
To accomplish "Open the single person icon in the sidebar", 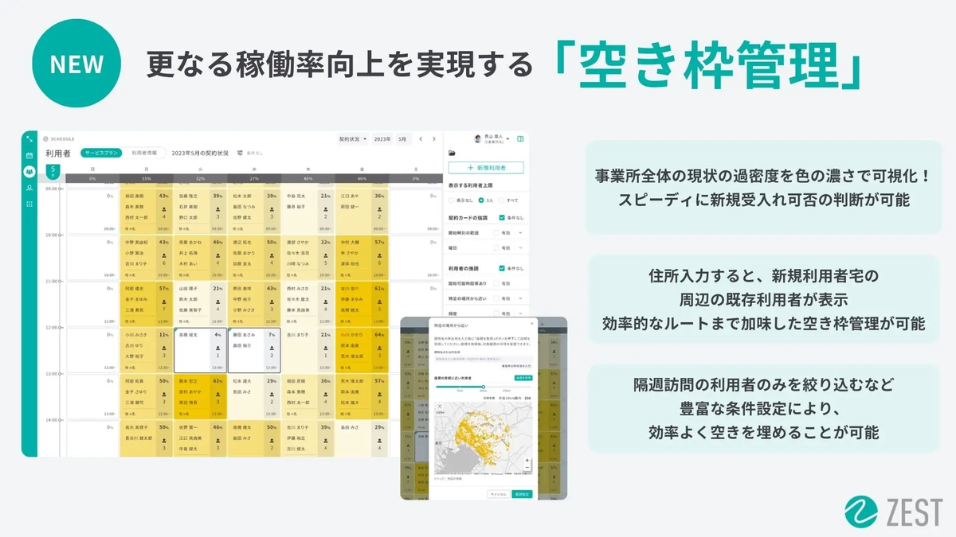I will coord(29,188).
